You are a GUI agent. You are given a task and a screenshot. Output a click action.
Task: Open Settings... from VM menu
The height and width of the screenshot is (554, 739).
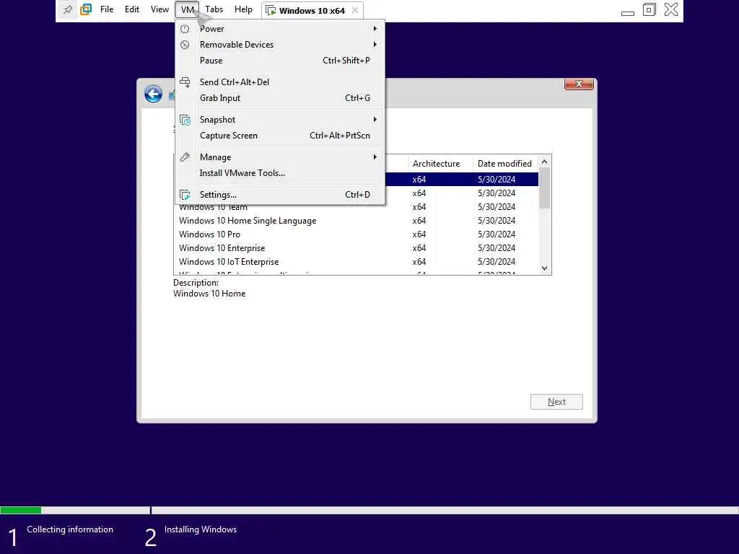click(x=280, y=195)
